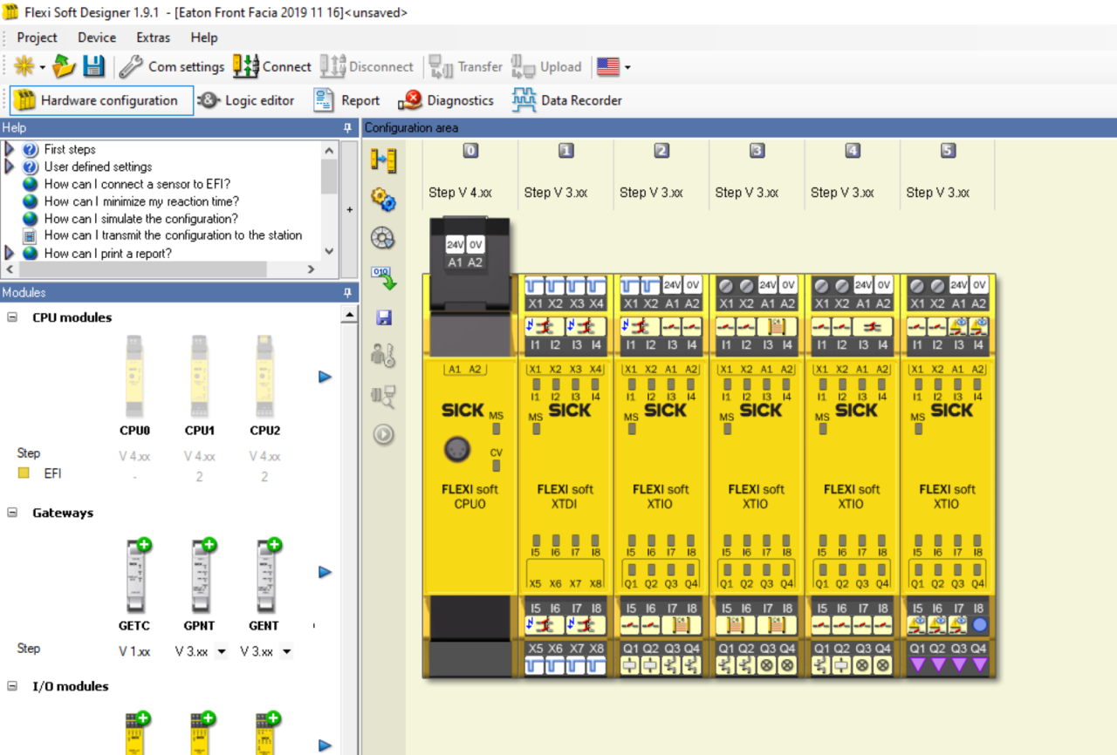1117x755 pixels.
Task: Open the Data Recorder view
Action: (x=566, y=100)
